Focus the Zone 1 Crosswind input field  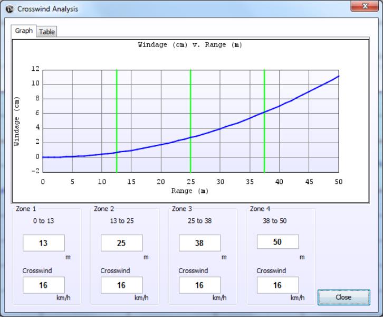pos(43,285)
